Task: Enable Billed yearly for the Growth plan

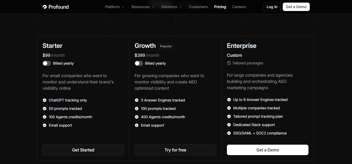Action: [139, 63]
